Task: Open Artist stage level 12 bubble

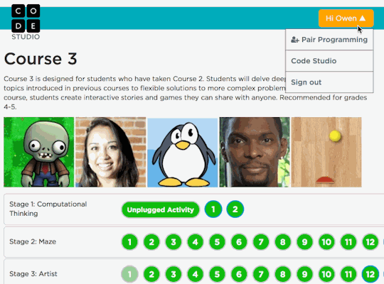Action: coord(370,274)
